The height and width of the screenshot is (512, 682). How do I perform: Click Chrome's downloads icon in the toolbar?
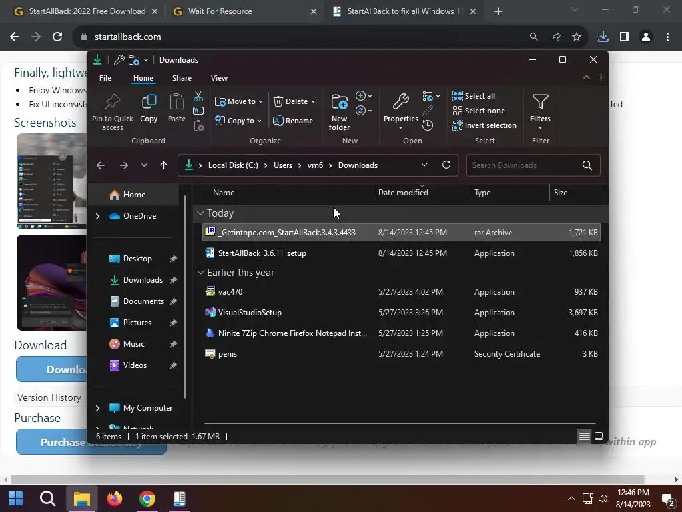603,37
